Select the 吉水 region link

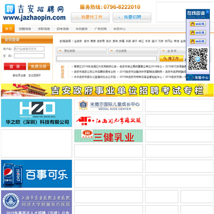[109, 41]
